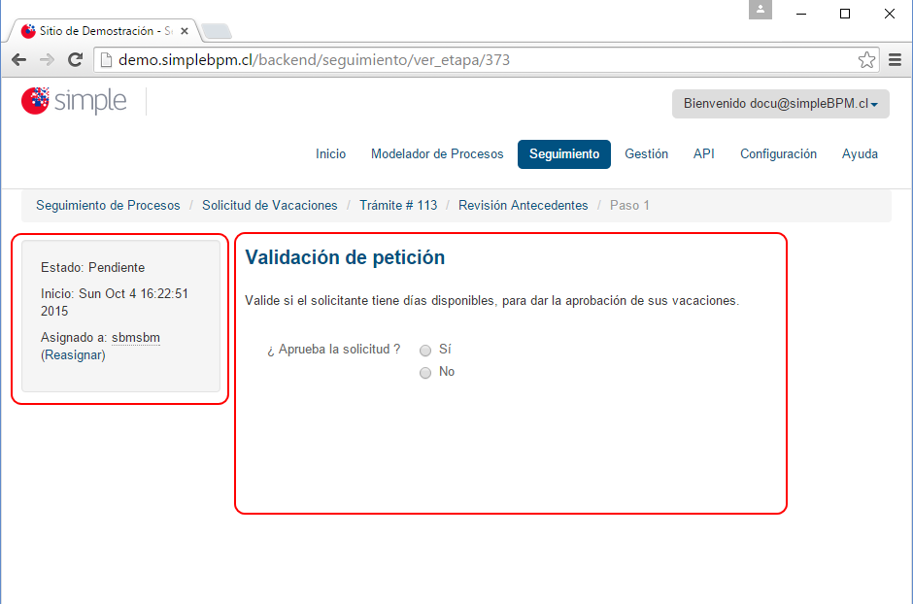Click inside the address bar
The width and height of the screenshot is (913, 604).
pyautogui.click(x=389, y=59)
